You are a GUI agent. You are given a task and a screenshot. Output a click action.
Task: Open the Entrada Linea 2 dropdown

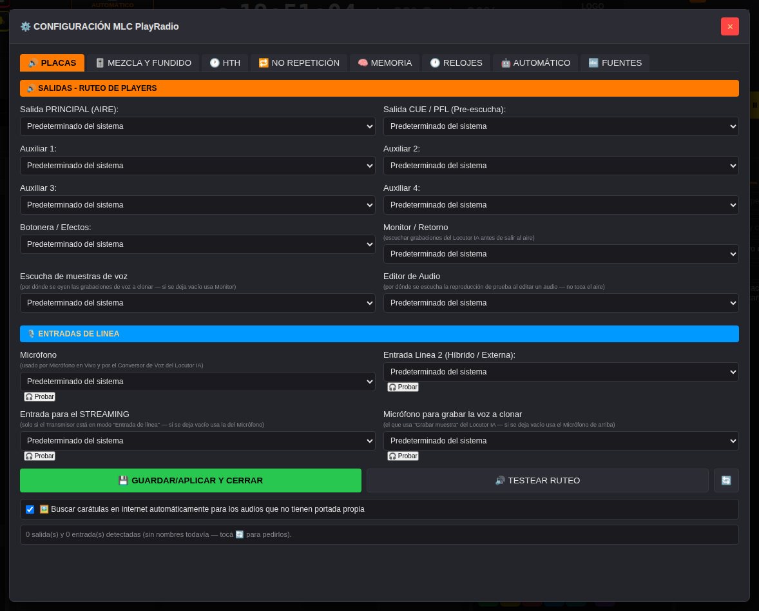[x=561, y=372]
